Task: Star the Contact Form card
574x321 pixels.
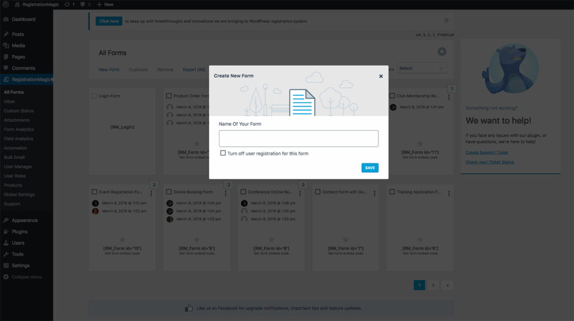Action: [x=346, y=239]
